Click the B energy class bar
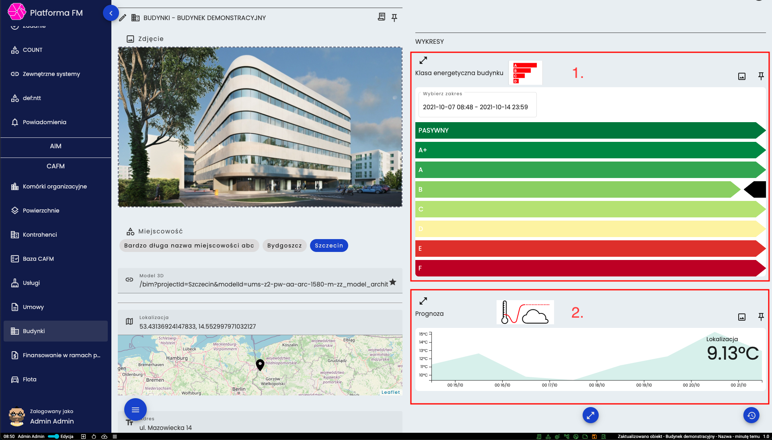The width and height of the screenshot is (772, 440). [x=578, y=190]
